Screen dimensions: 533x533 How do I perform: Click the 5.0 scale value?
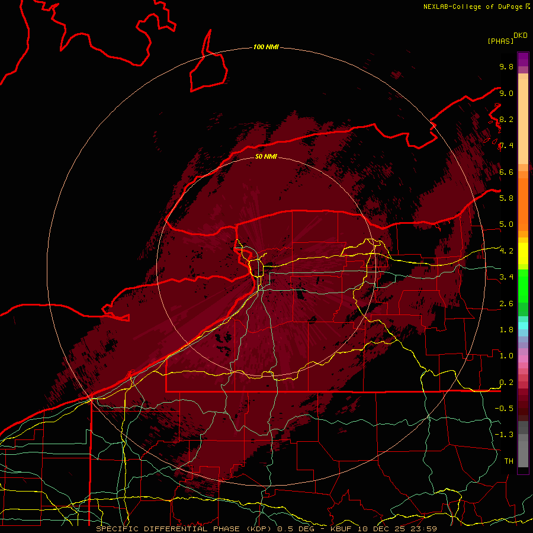click(506, 224)
